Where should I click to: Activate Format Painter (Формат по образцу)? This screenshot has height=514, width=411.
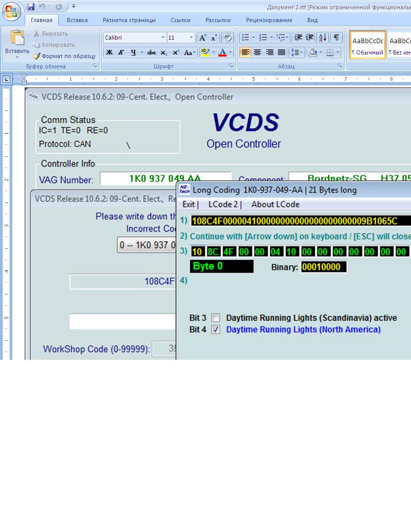click(65, 56)
